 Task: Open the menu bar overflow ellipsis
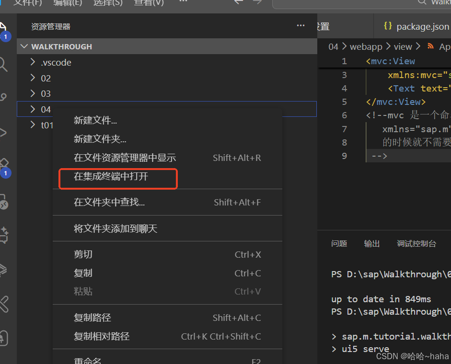point(183,1)
